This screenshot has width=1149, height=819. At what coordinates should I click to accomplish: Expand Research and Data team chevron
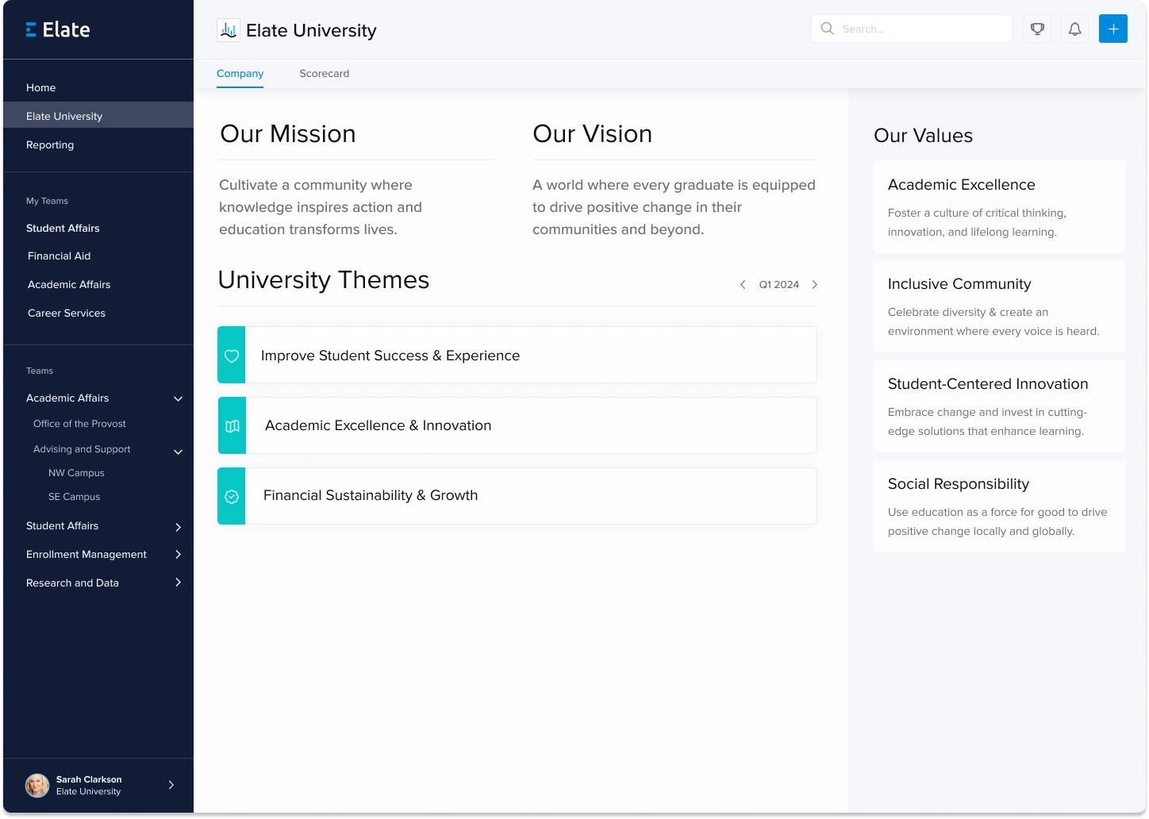pos(179,583)
